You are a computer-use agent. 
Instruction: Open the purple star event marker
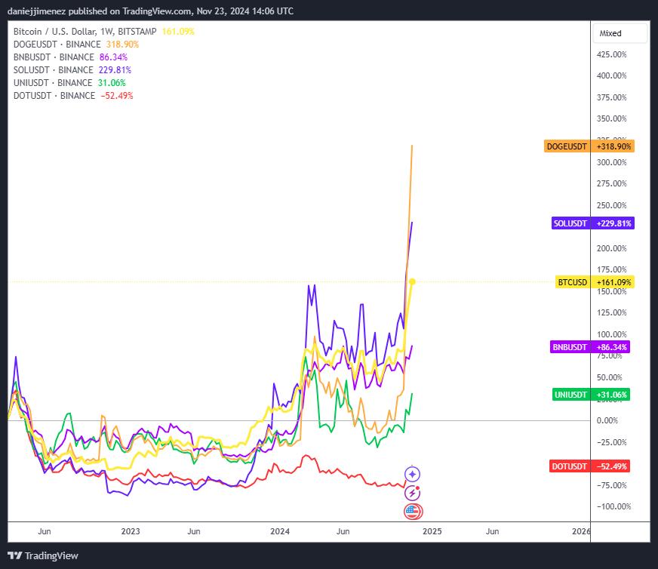412,474
